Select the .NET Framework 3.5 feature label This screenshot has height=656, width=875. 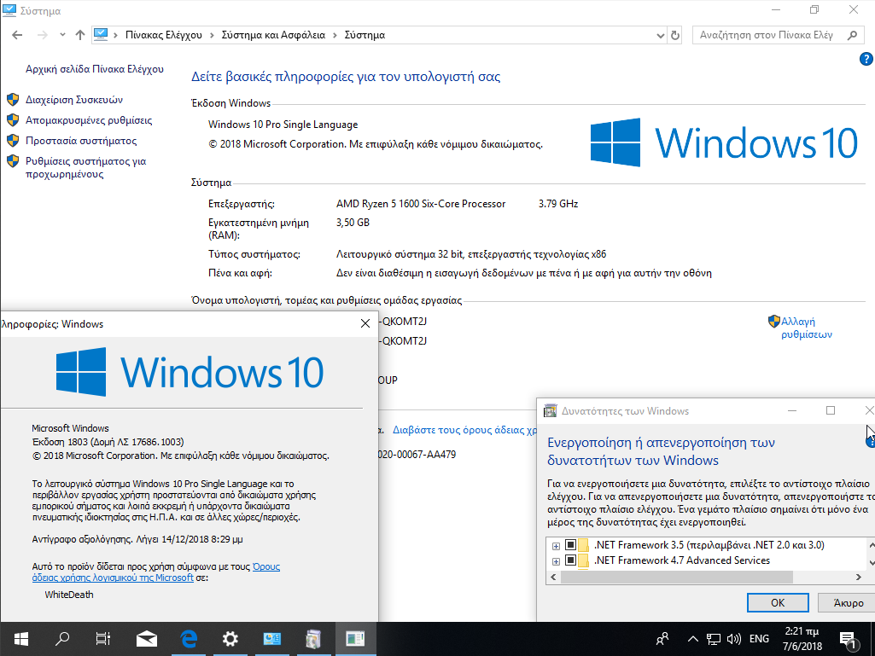coord(709,545)
